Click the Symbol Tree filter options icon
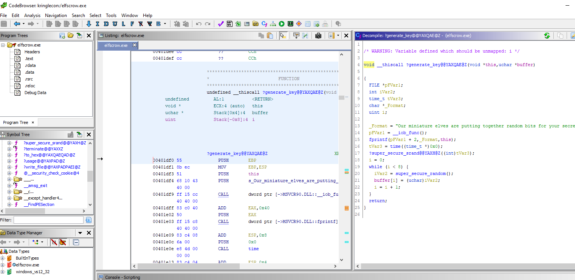The width and height of the screenshot is (575, 280). (88, 220)
